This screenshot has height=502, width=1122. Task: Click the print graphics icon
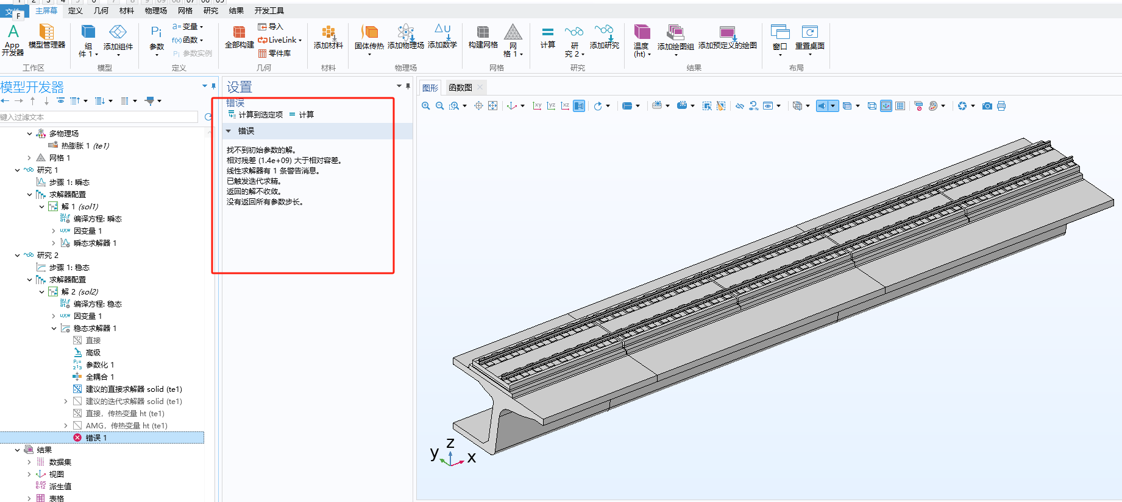[x=1001, y=106]
